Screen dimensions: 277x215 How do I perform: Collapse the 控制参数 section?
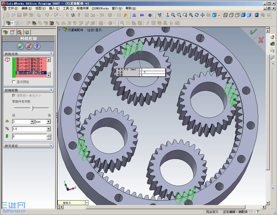[51, 90]
